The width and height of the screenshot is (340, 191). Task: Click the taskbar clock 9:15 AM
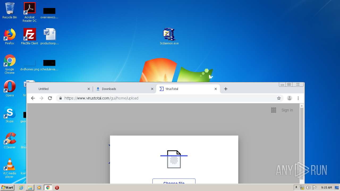(x=326, y=188)
